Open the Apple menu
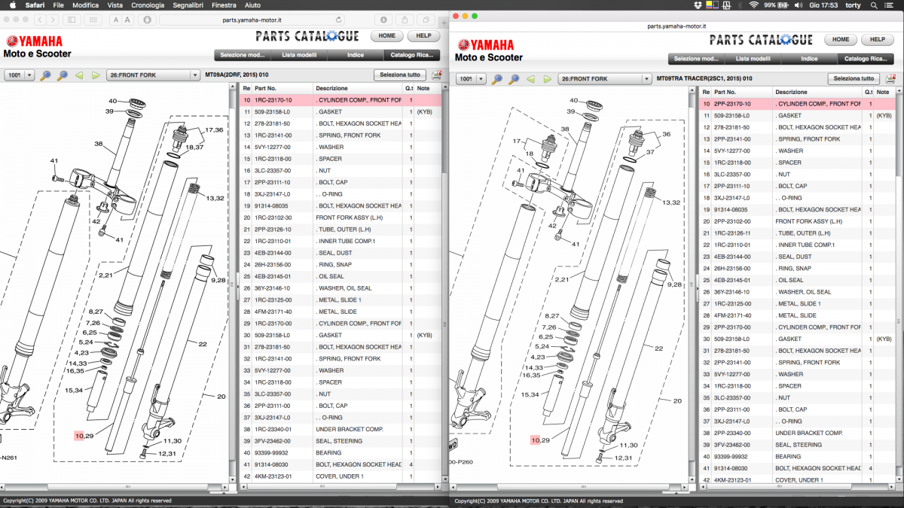The height and width of the screenshot is (508, 904). pyautogui.click(x=13, y=5)
